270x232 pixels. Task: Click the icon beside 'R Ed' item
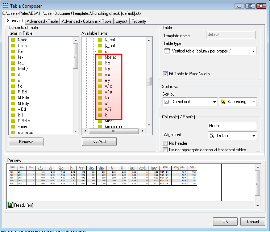pyautogui.click(x=13, y=92)
